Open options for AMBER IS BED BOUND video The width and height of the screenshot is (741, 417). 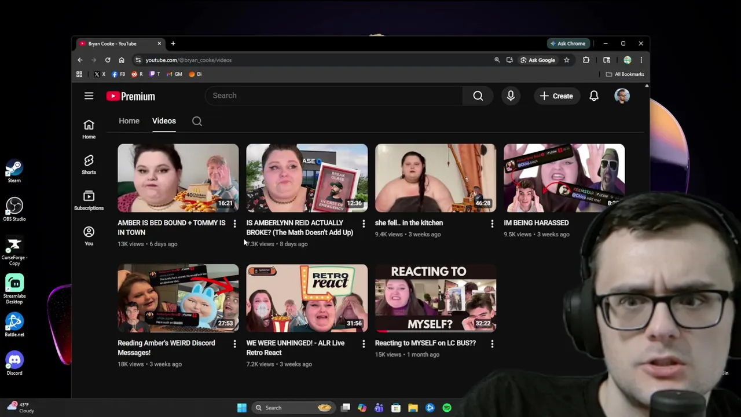pos(234,224)
